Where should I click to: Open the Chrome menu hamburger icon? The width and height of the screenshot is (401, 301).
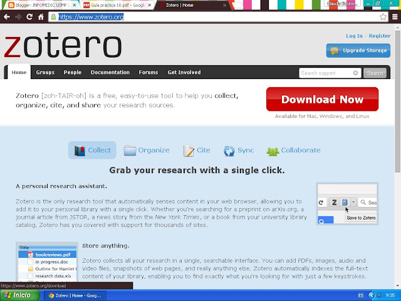point(395,17)
